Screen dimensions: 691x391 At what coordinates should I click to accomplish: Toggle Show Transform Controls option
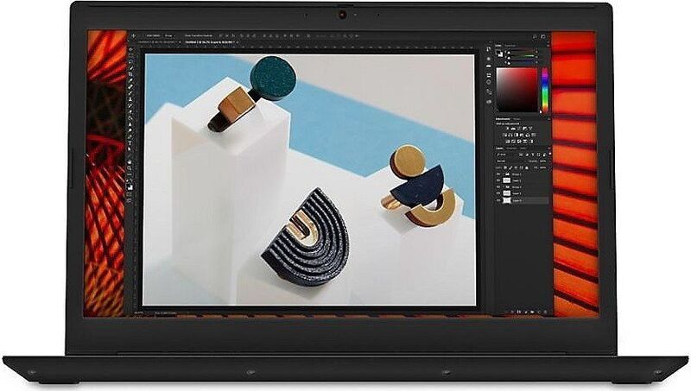click(198, 35)
